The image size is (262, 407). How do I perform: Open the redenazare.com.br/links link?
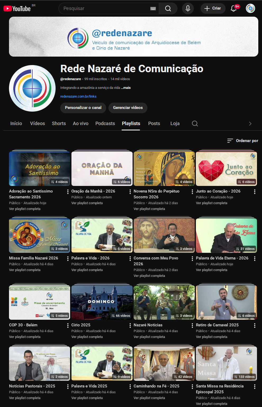click(x=78, y=97)
